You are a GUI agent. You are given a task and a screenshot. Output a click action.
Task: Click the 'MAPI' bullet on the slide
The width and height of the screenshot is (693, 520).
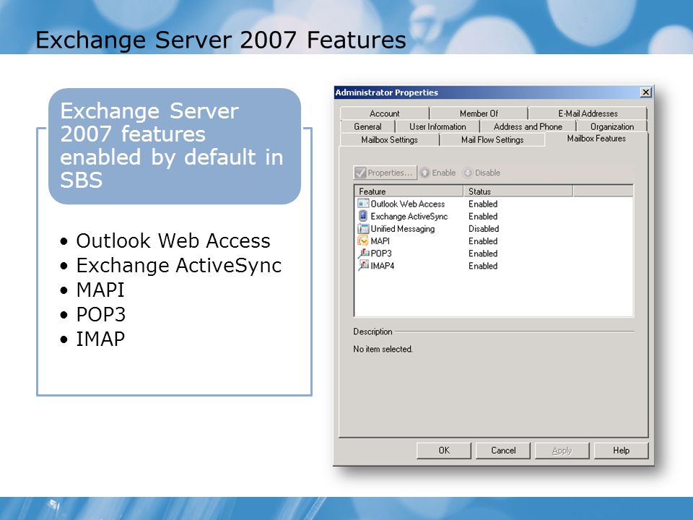tap(100, 290)
